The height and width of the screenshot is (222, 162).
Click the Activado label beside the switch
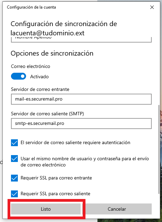[x=39, y=77]
